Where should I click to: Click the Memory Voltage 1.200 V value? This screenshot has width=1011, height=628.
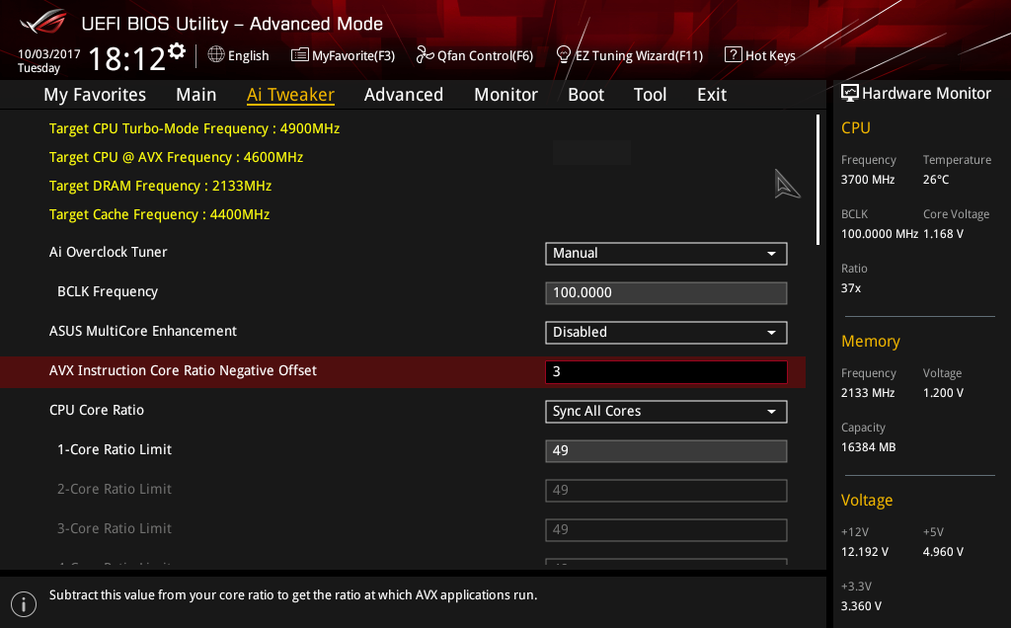(943, 393)
